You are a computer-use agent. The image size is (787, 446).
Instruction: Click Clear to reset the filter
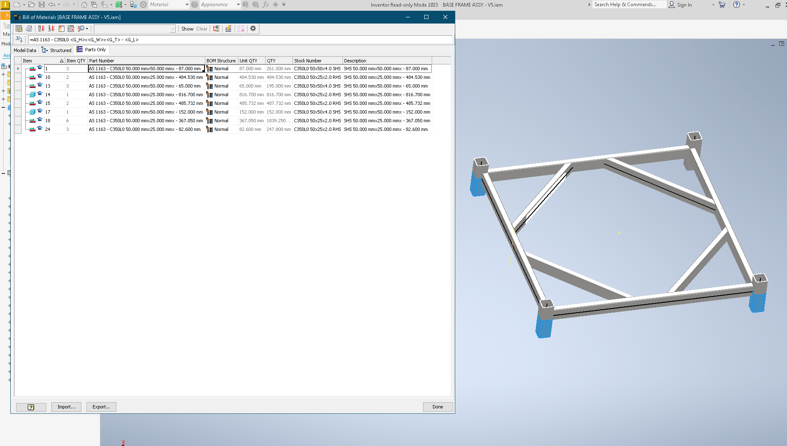pyautogui.click(x=202, y=28)
